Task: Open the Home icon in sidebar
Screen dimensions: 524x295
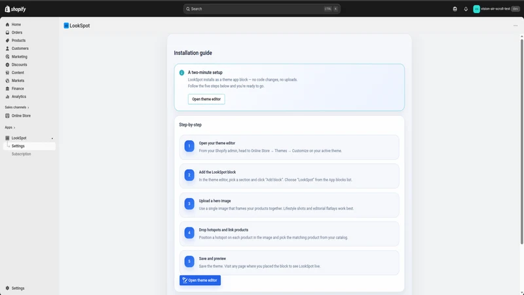Action: tap(7, 24)
